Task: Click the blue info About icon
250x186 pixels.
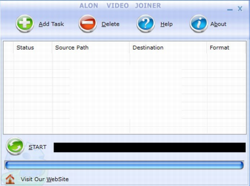Action: (x=198, y=23)
